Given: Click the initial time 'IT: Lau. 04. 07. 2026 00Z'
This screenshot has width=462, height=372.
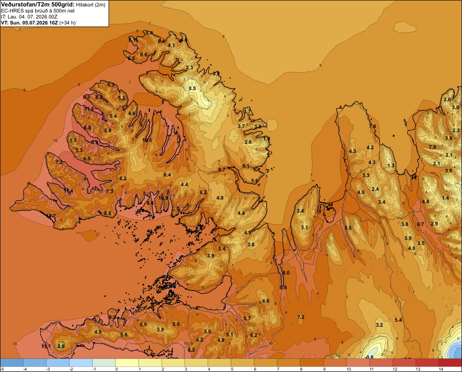Looking at the screenshot, I should (29, 17).
